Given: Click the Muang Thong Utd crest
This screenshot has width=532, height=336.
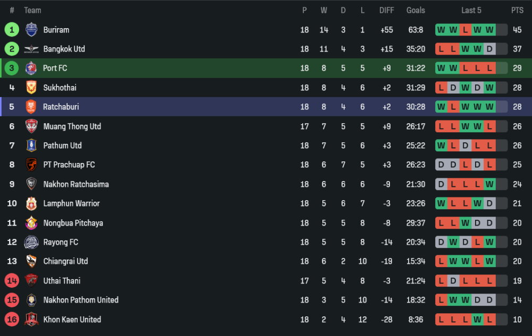Looking at the screenshot, I should pyautogui.click(x=31, y=126).
